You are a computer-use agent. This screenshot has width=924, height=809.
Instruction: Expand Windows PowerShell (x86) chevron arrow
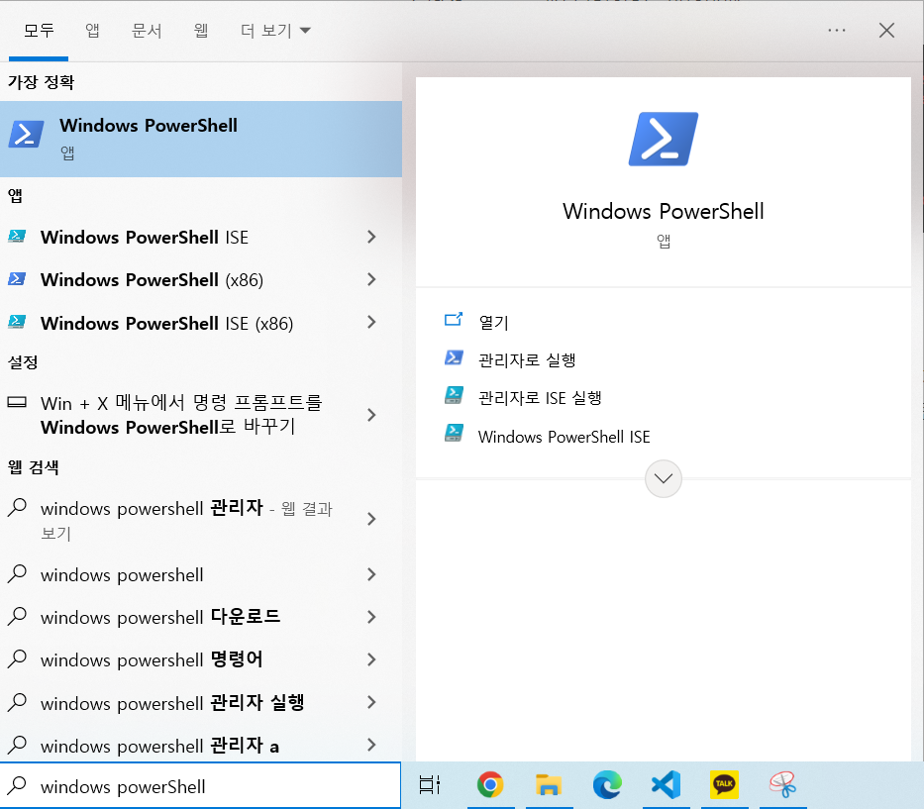[371, 279]
